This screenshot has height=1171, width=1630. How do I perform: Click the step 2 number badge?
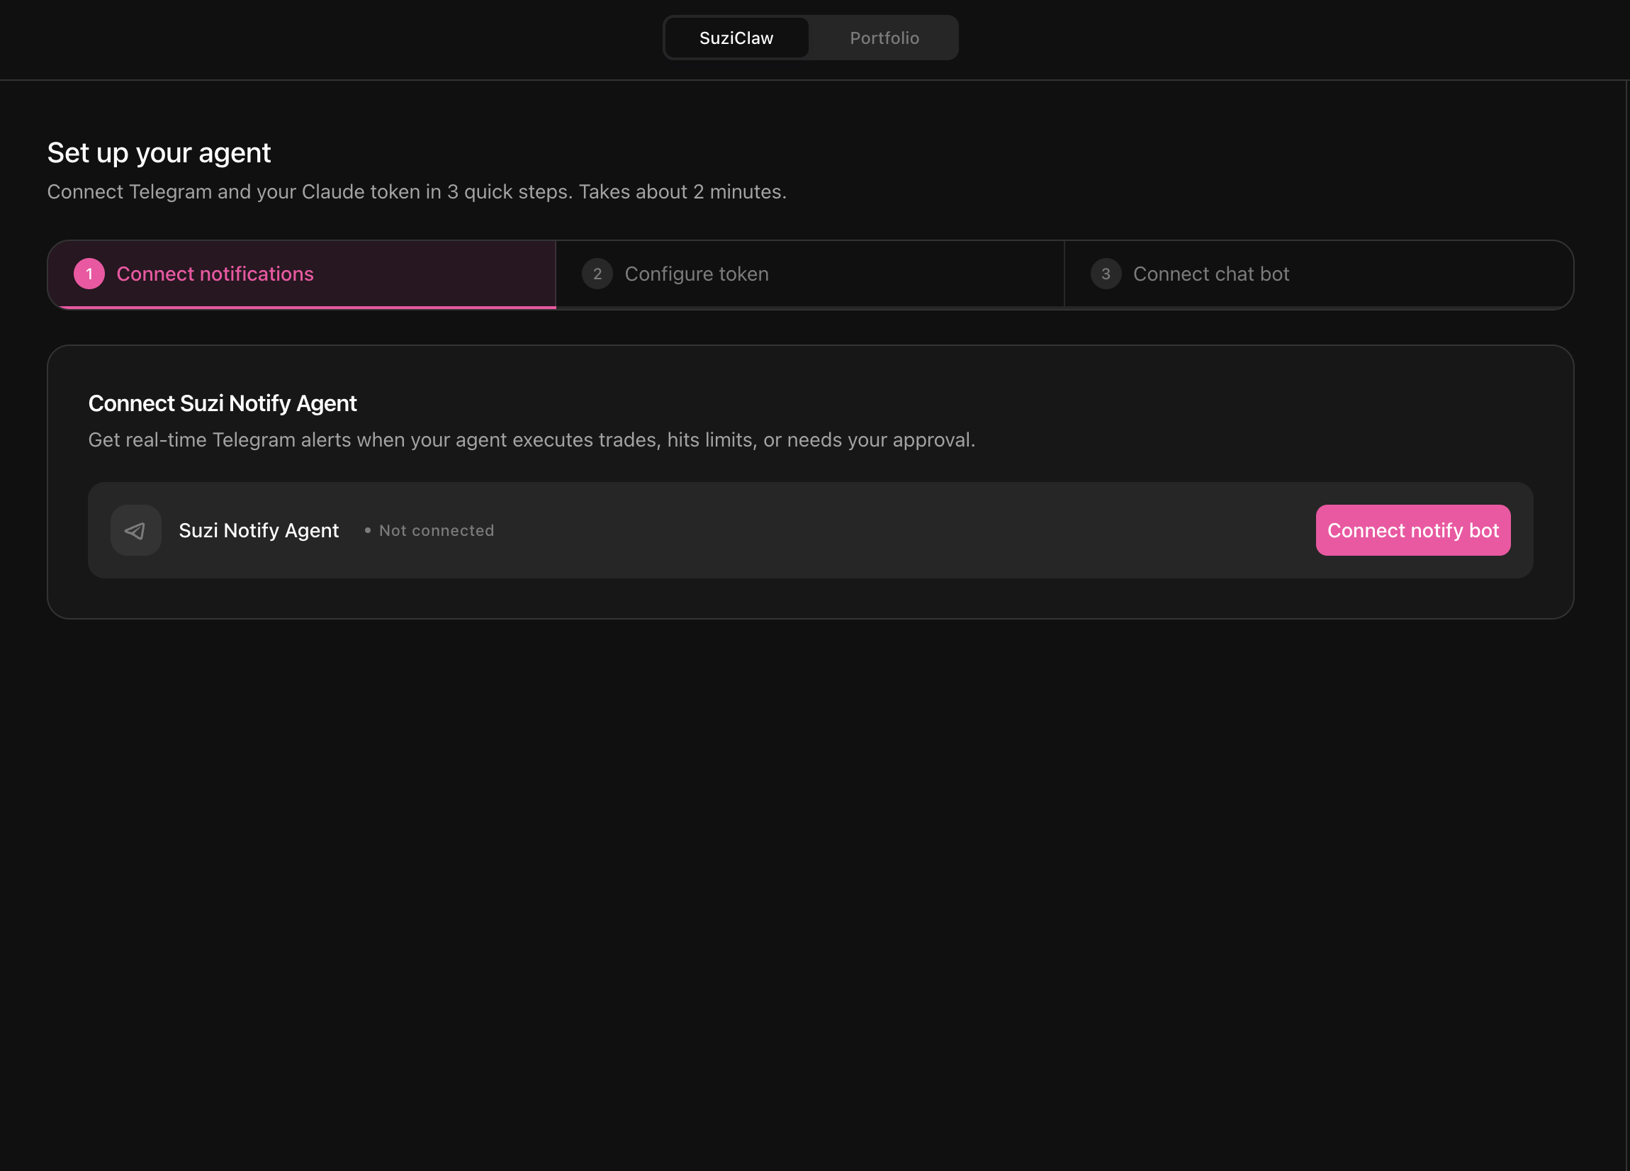[597, 274]
